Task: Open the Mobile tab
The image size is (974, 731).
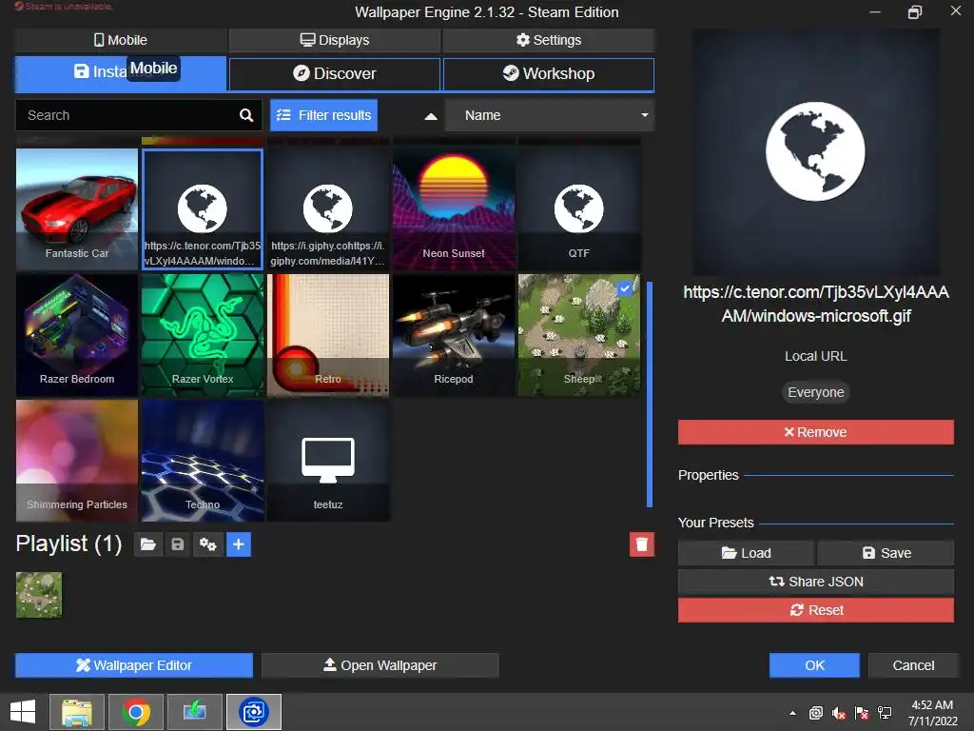Action: 121,40
